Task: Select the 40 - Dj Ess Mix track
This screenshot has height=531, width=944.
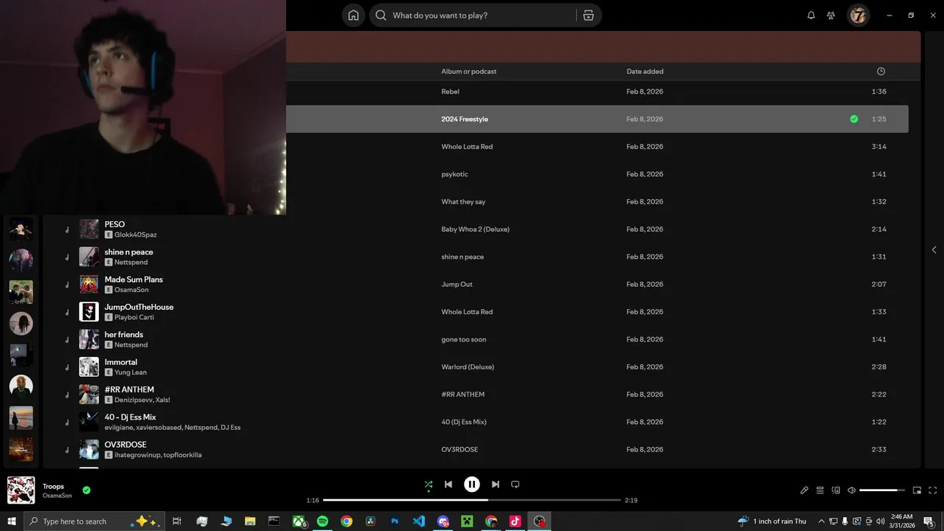Action: [130, 417]
